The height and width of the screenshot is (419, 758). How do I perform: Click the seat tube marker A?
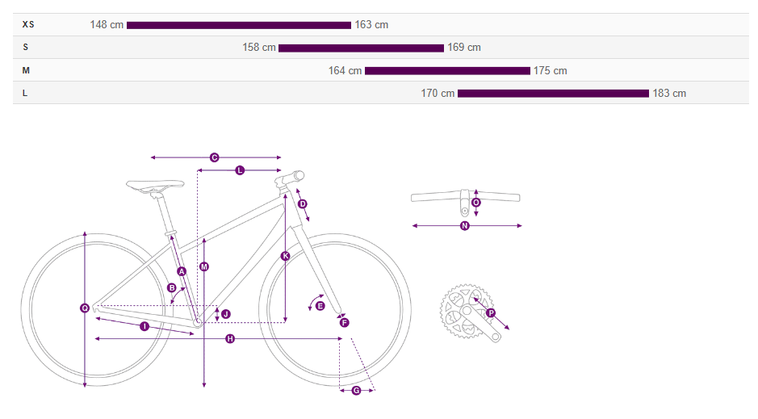(182, 271)
